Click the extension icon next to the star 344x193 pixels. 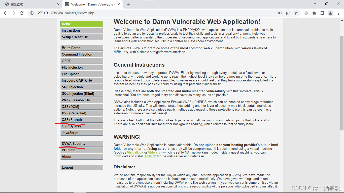tap(306, 13)
